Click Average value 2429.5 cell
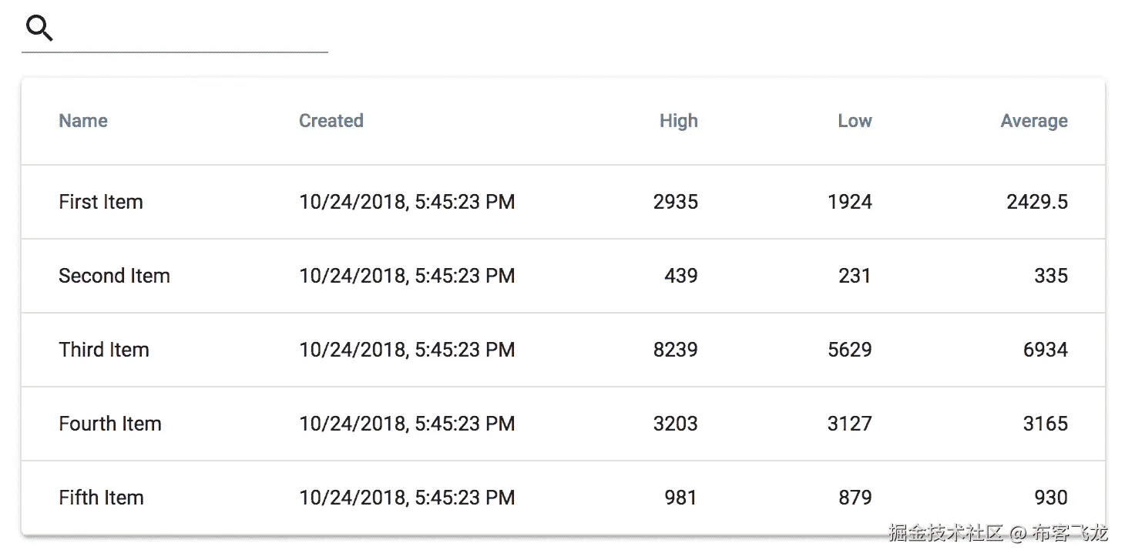 (x=1036, y=202)
